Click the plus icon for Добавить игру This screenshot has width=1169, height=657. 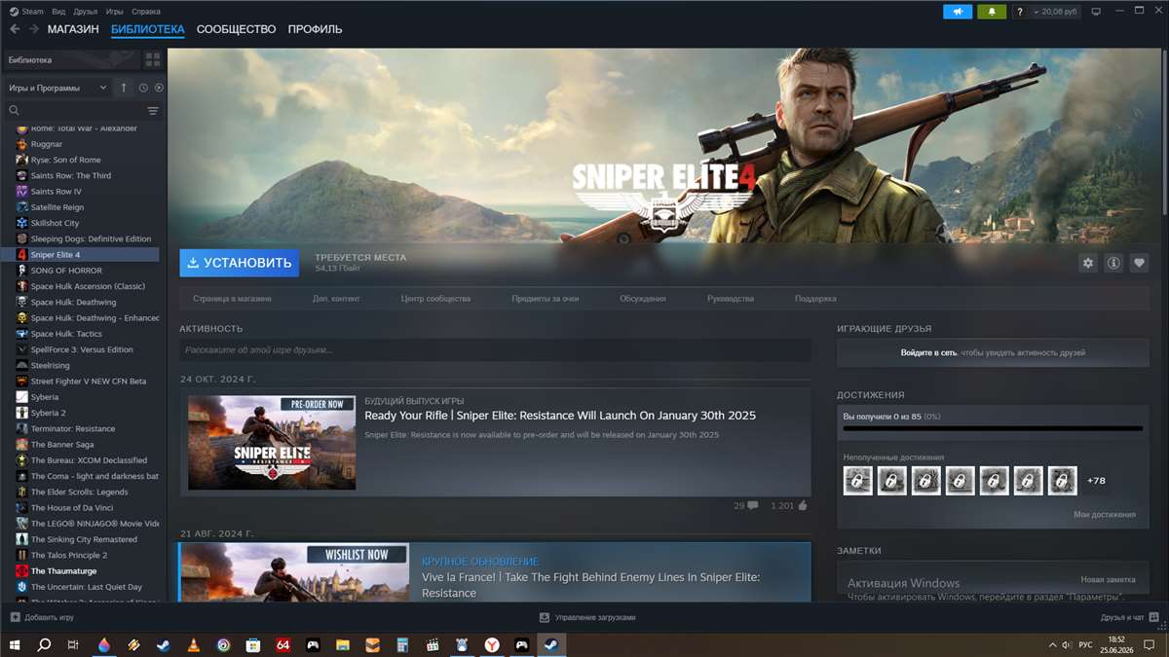click(15, 617)
